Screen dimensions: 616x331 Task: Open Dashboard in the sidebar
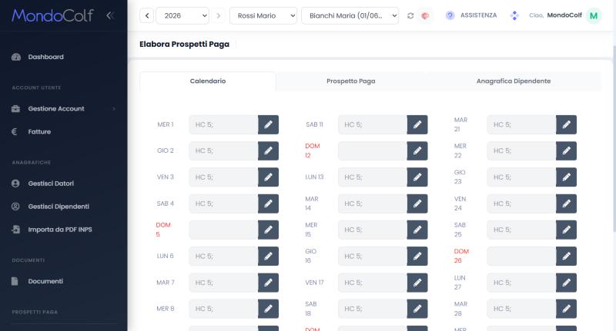(45, 57)
